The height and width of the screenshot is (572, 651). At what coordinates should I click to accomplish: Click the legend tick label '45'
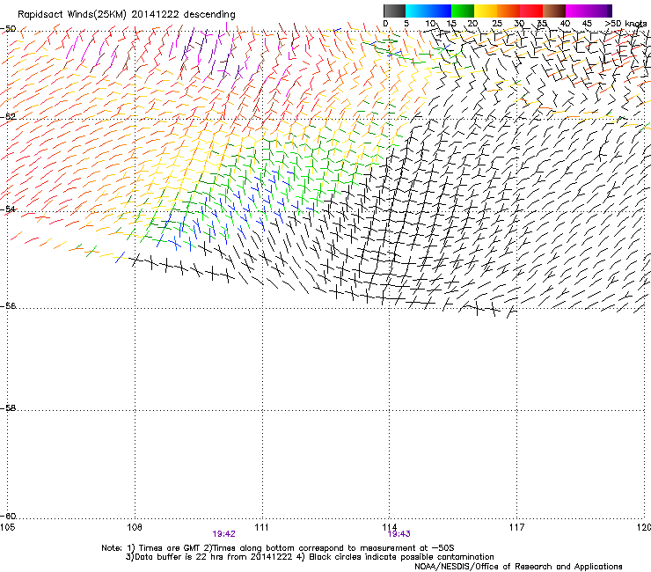click(587, 24)
